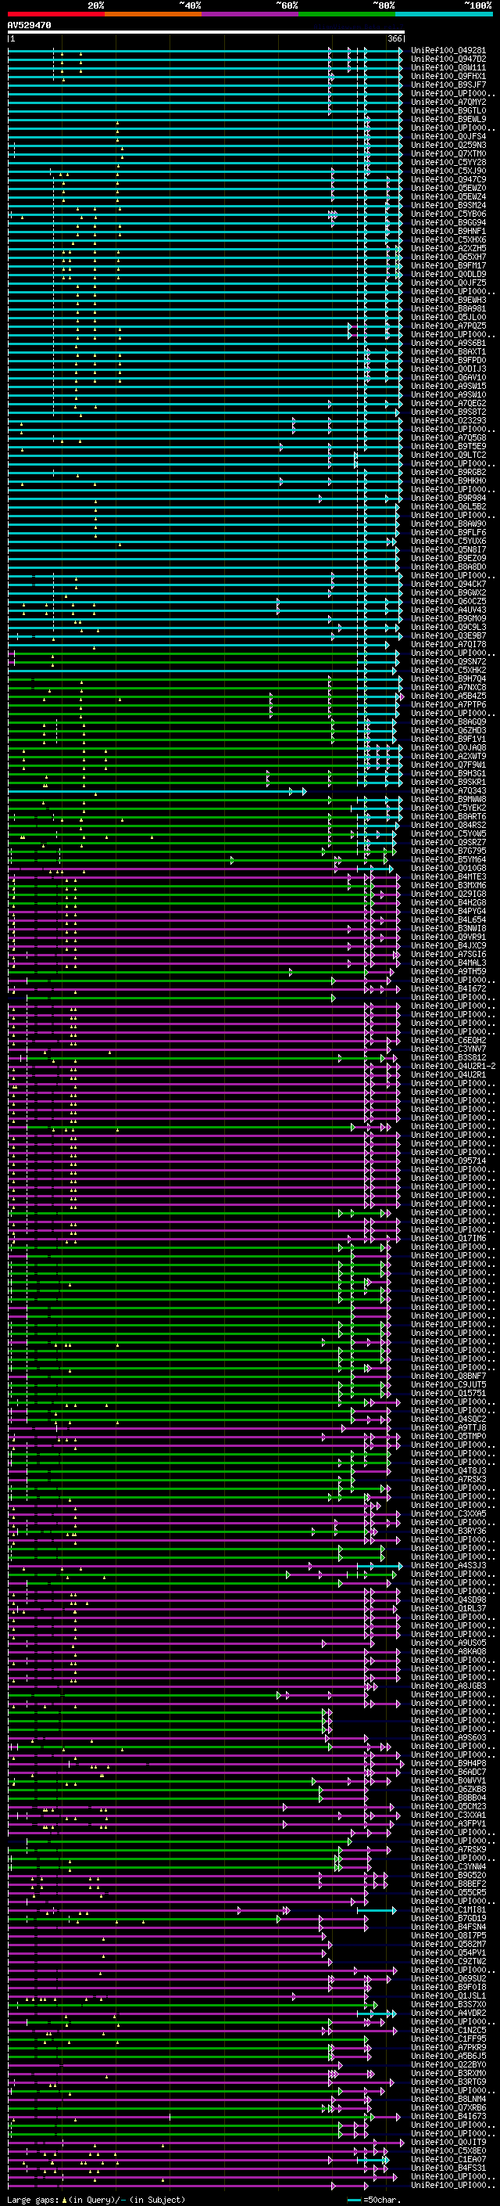Click the white query sequence ruler bar
Viewport: 500px width, 2206px height.
[x=206, y=33]
